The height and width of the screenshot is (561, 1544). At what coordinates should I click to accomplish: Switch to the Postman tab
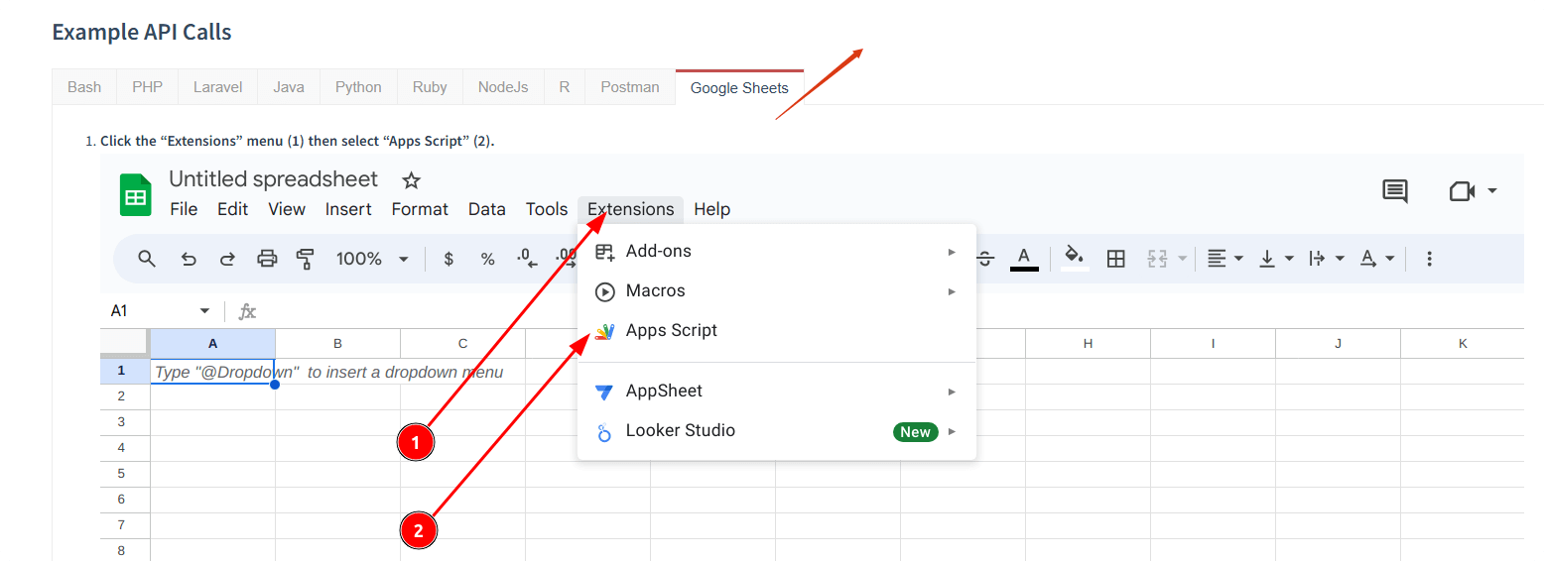point(630,87)
